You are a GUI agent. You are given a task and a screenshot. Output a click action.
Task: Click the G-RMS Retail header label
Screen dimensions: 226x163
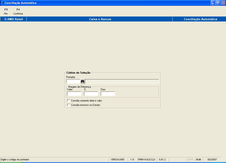click(x=14, y=19)
